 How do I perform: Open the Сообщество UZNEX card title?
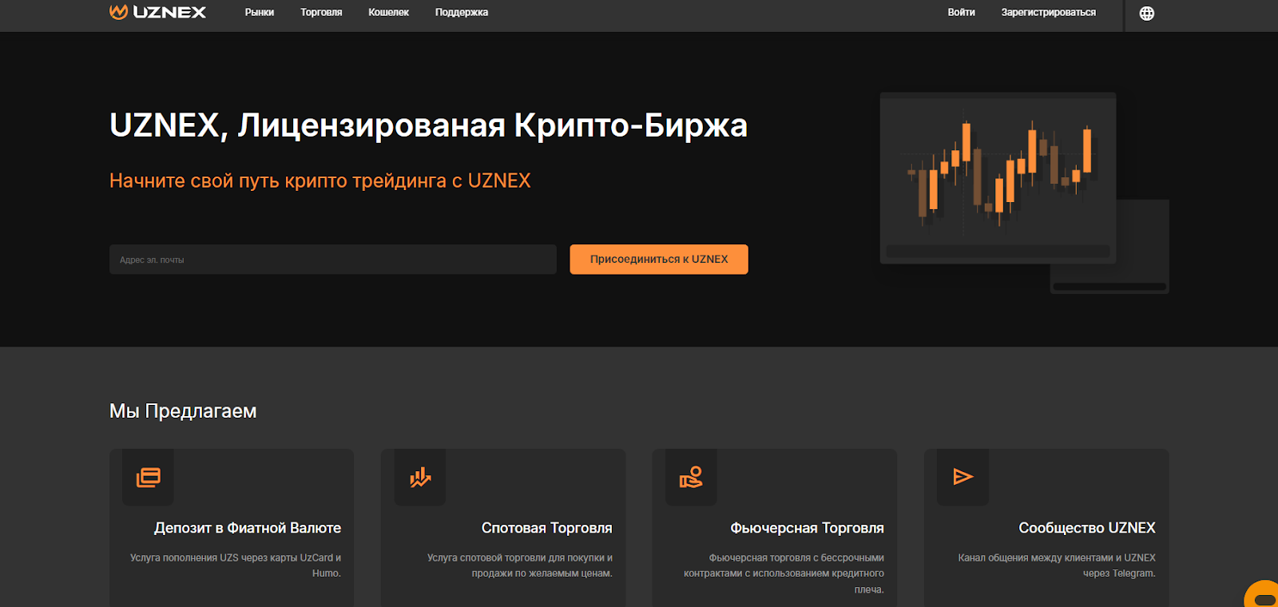click(1087, 528)
